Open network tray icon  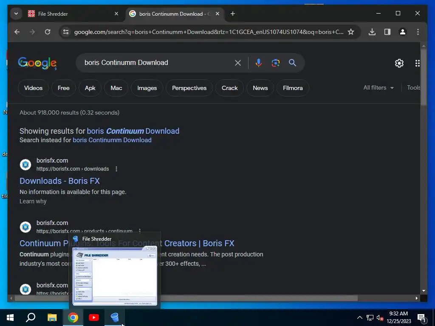click(x=370, y=318)
